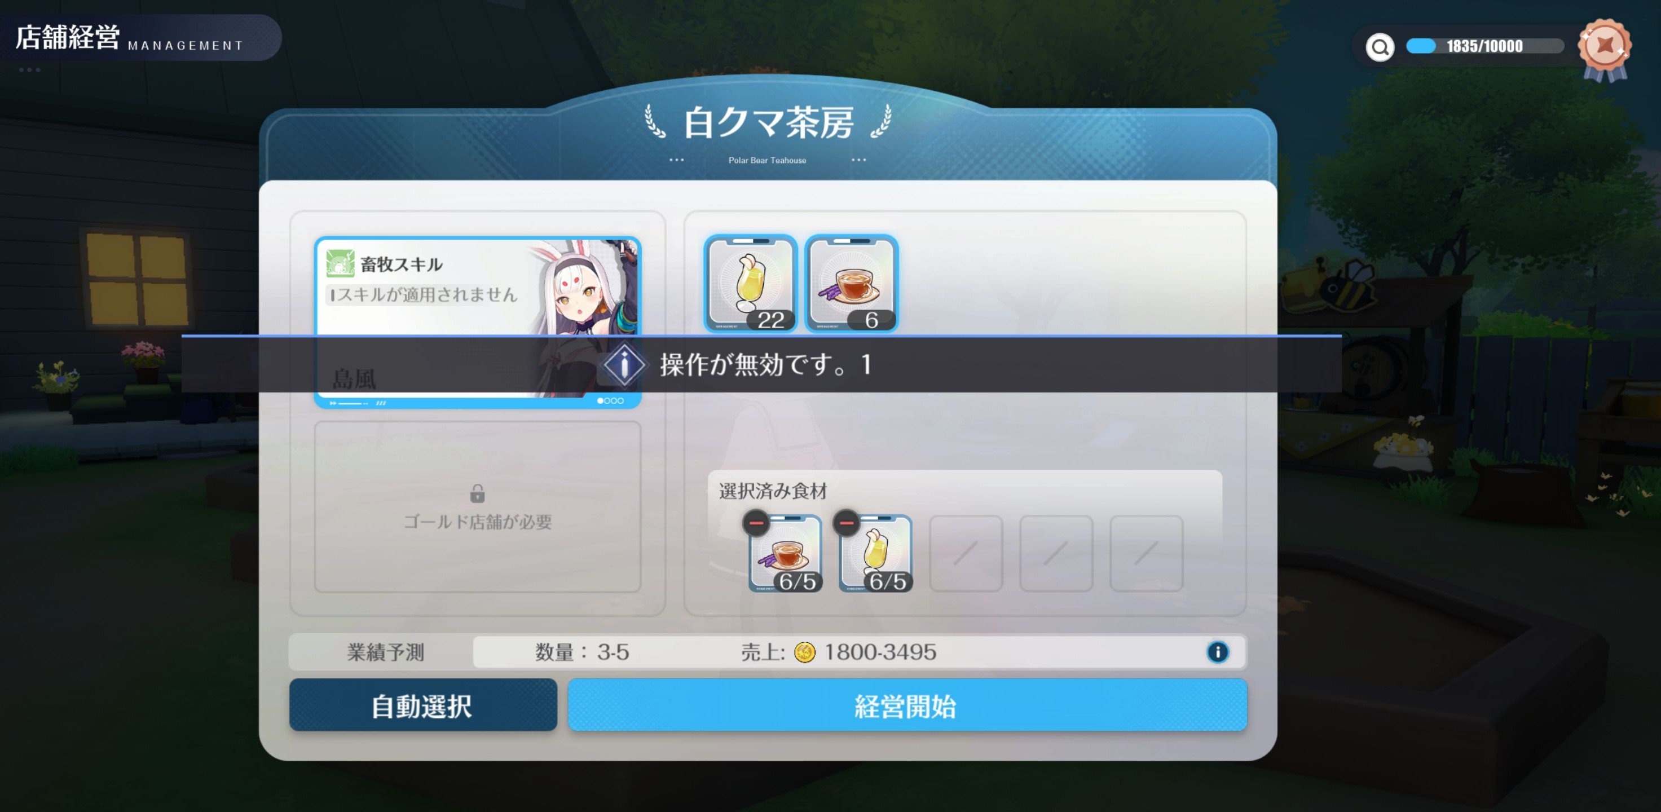
Task: Start business with 経営開始 button
Action: 907,705
